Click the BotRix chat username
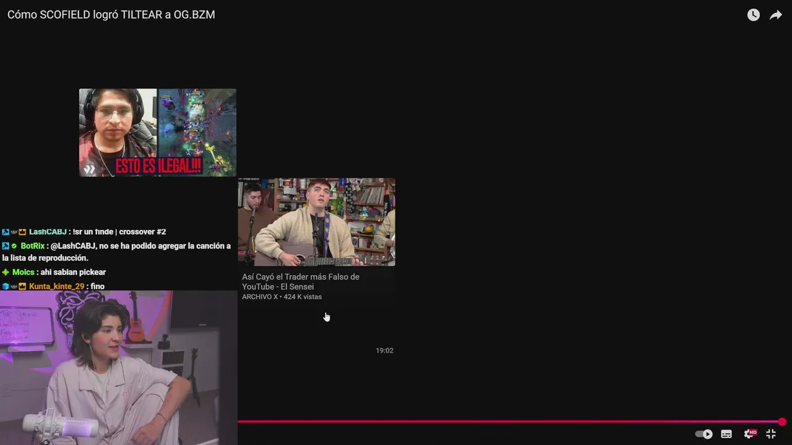Viewport: 792px width, 445px height. pyautogui.click(x=32, y=246)
